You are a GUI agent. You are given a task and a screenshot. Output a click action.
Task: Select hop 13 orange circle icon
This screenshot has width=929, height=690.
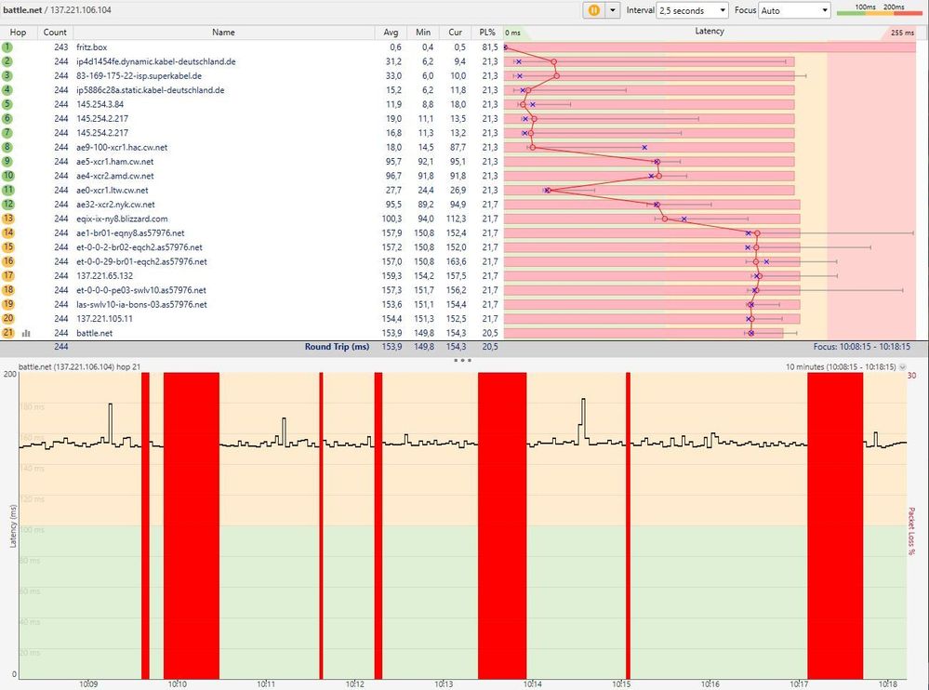[x=7, y=219]
